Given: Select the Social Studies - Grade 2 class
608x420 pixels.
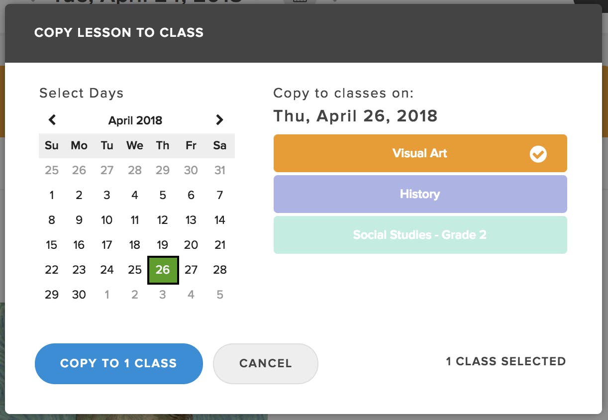Looking at the screenshot, I should click(420, 235).
